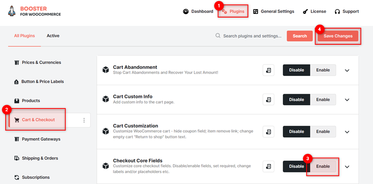Click the search magnifier icon

coord(218,36)
